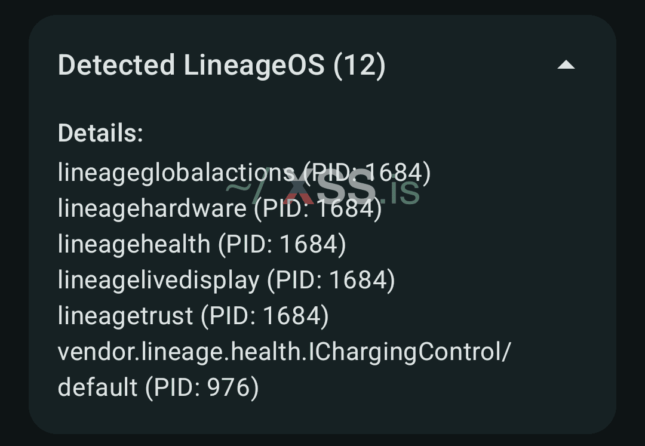
Task: Click the lineageglobalactions service name
Action: [176, 173]
